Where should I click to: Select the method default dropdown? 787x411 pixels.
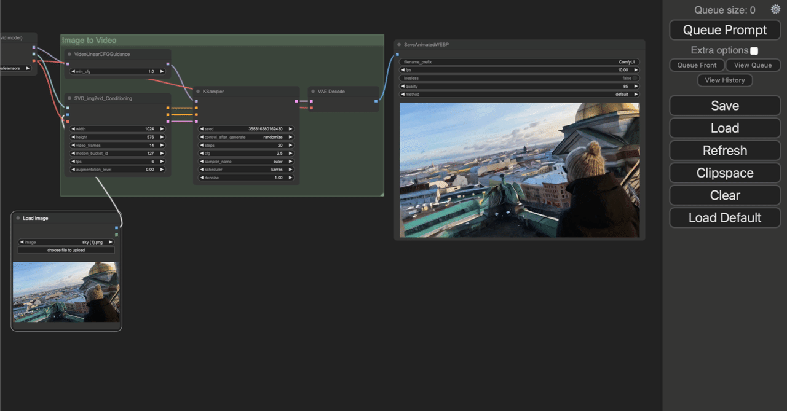coord(520,94)
